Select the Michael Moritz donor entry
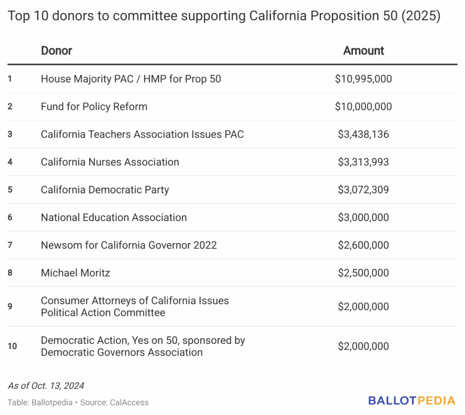The height and width of the screenshot is (415, 465). coord(75,273)
